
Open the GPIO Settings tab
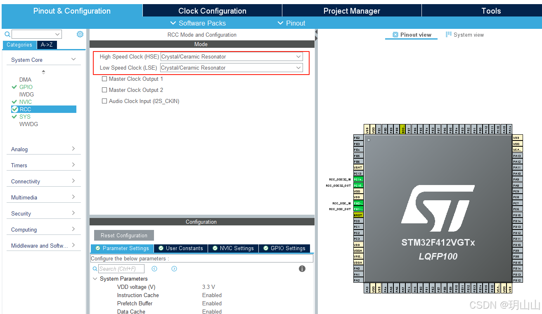pyautogui.click(x=284, y=248)
